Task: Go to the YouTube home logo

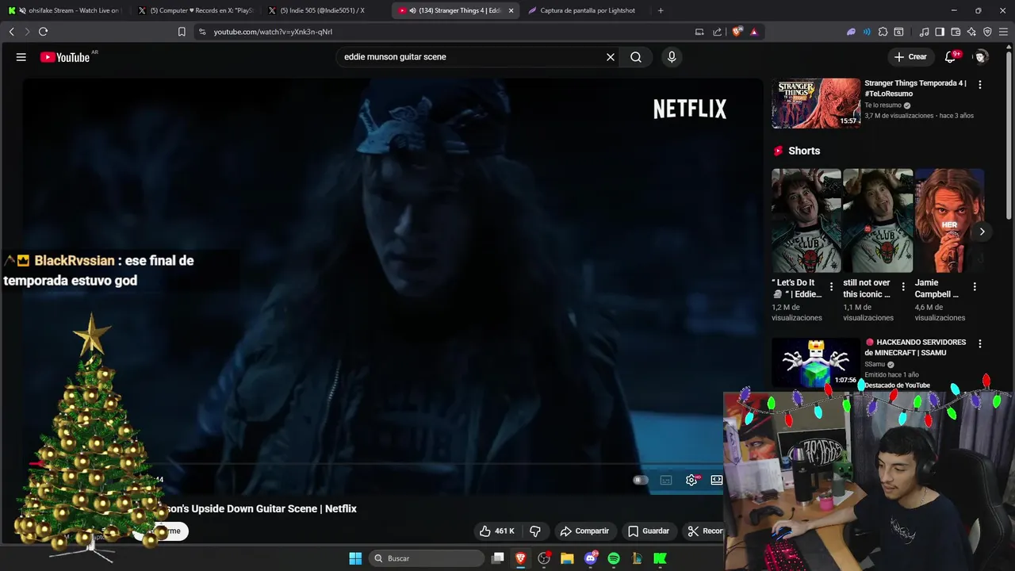Action: [x=65, y=57]
